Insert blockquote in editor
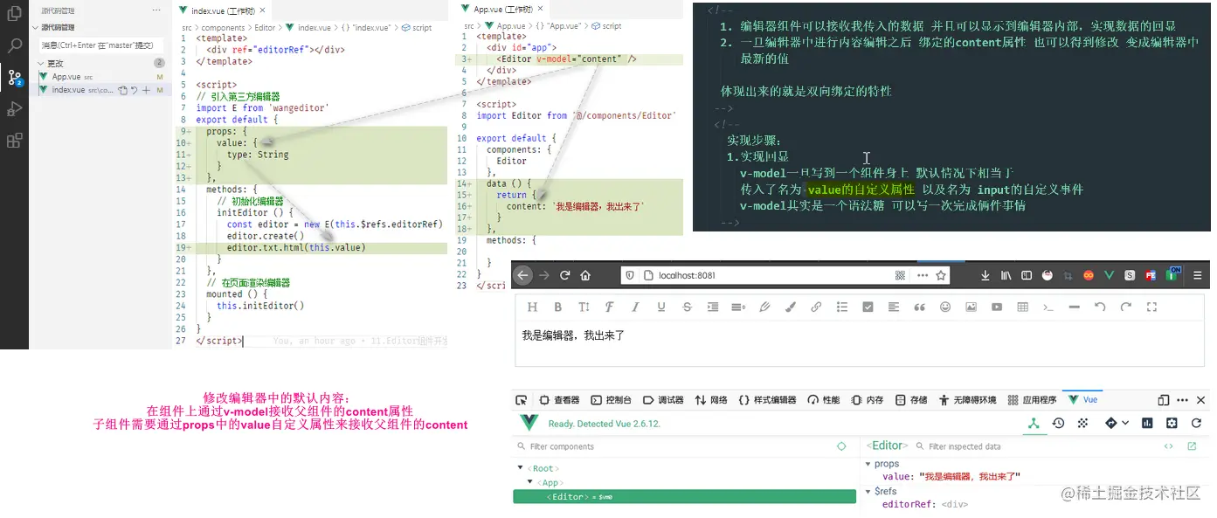 919,307
